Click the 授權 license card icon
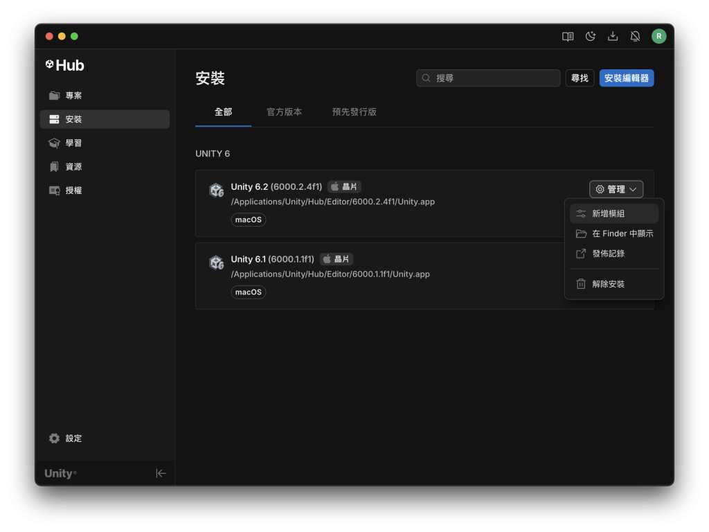709x532 pixels. 54,190
